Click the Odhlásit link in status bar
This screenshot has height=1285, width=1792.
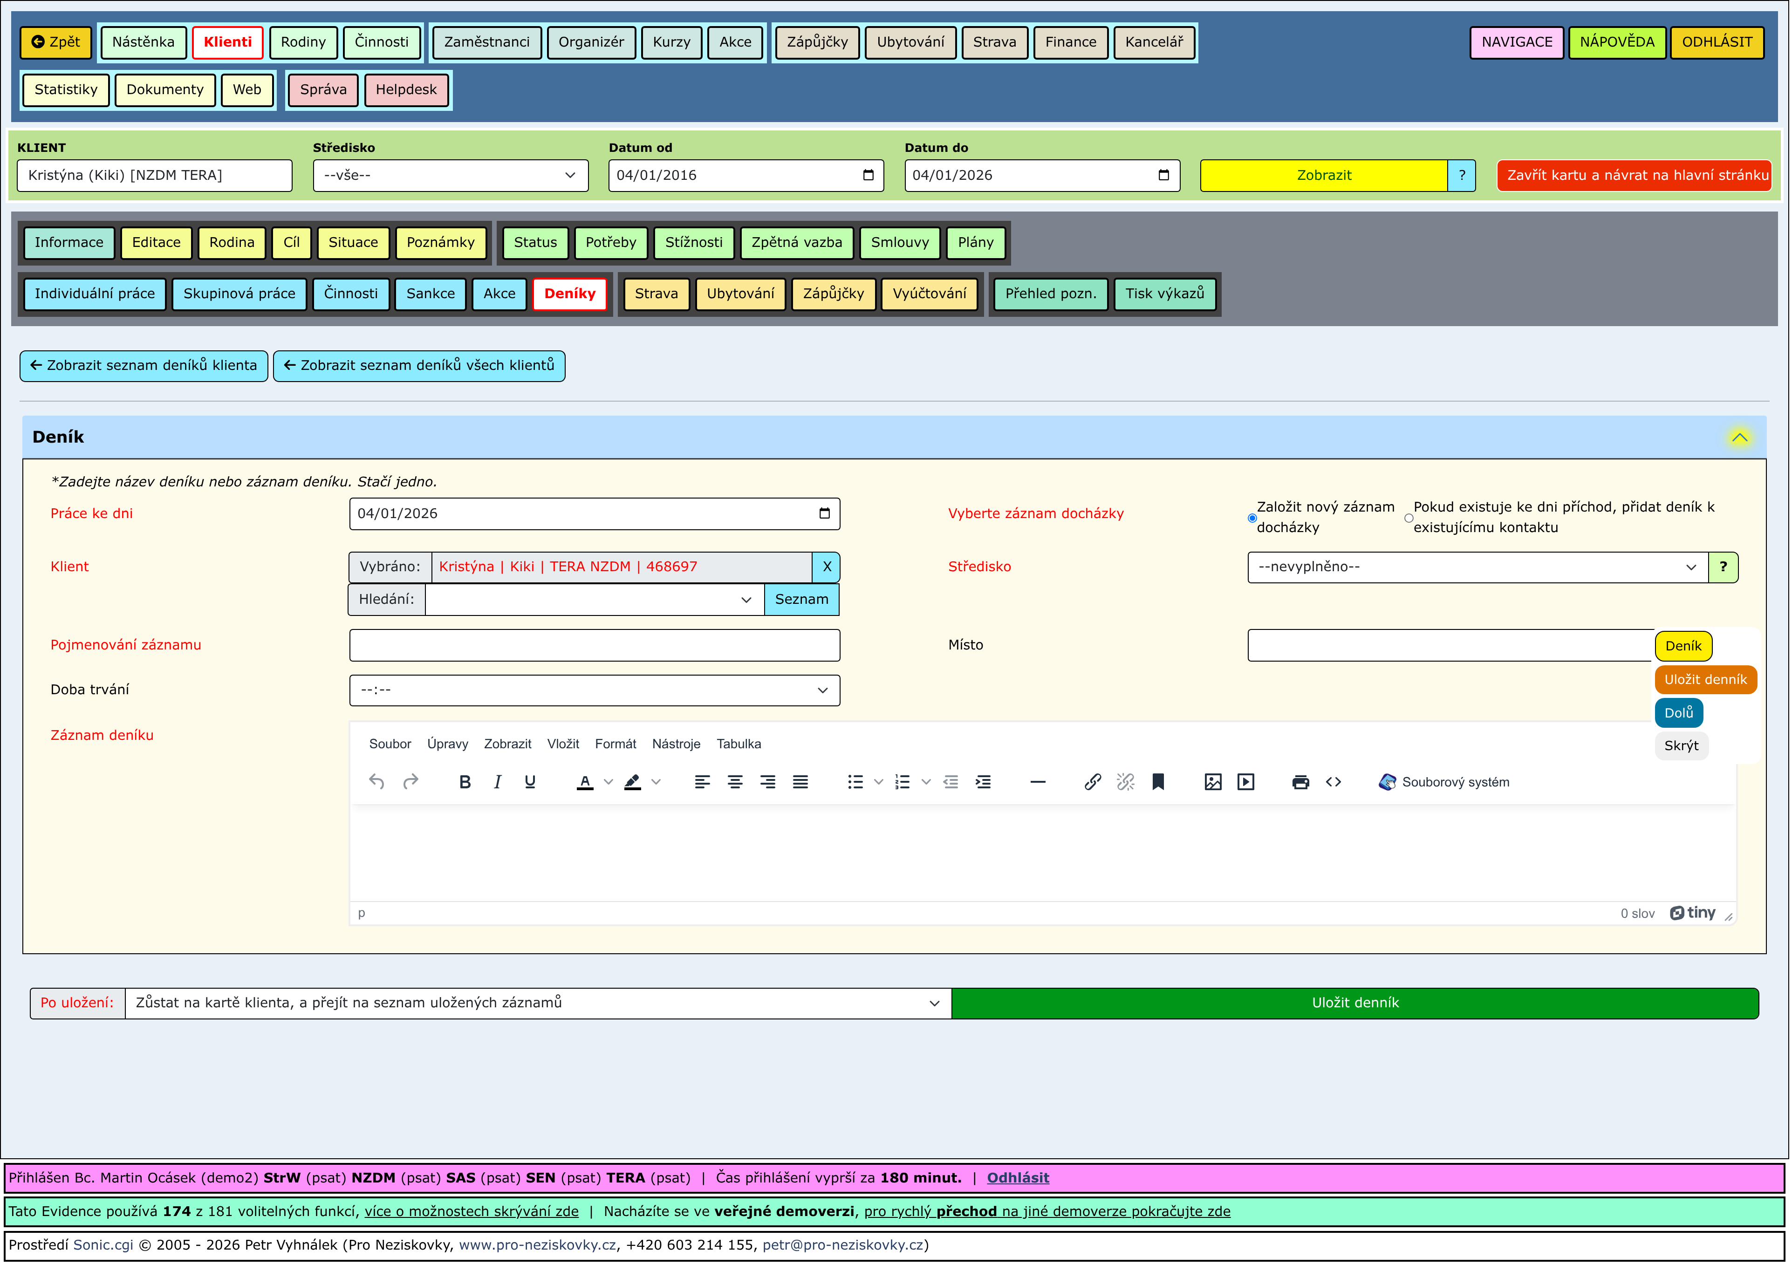pos(1017,1177)
